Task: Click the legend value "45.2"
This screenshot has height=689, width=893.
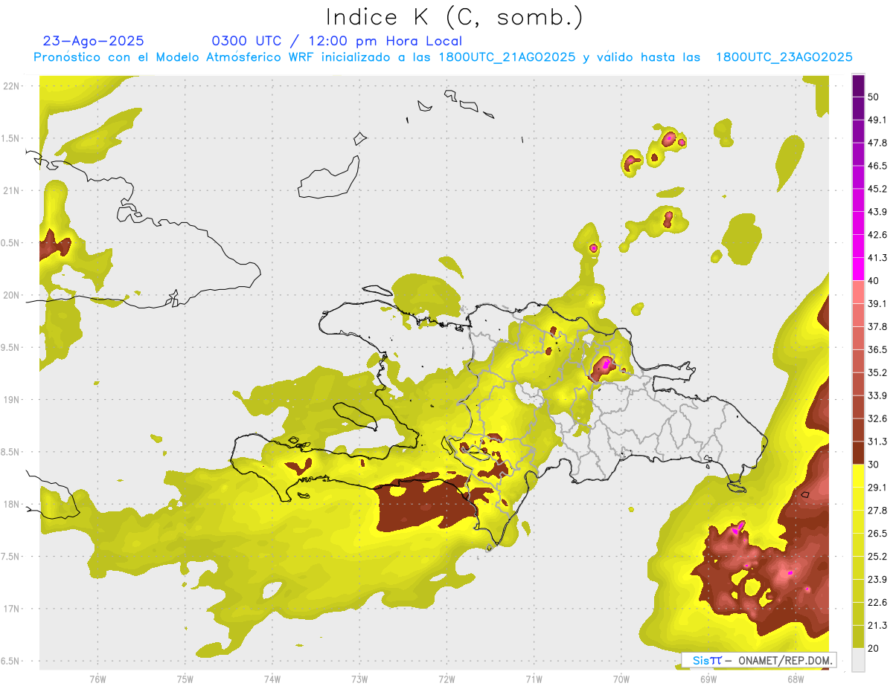Action: click(x=877, y=189)
